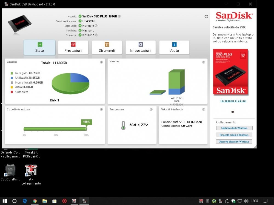The width and height of the screenshot is (274, 205).
Task: Click the green 'In regalo' legend swatch
Action: (x=12, y=73)
